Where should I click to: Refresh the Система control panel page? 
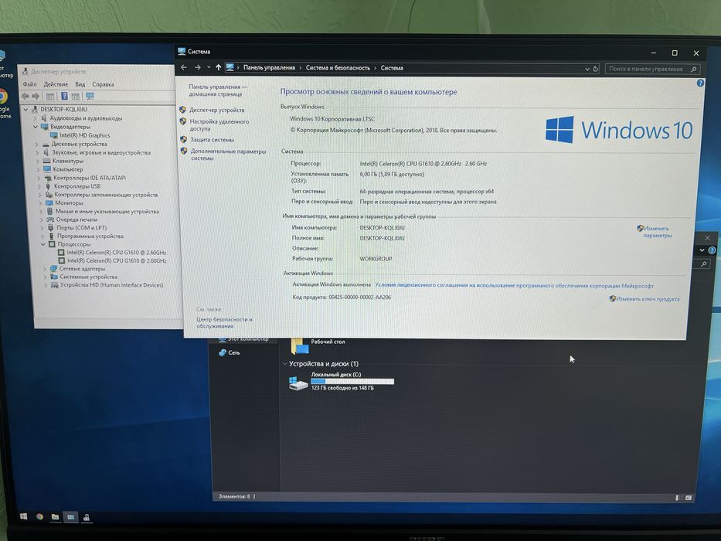point(596,69)
